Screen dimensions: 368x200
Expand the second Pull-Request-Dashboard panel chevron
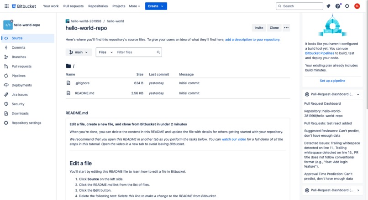358,190
